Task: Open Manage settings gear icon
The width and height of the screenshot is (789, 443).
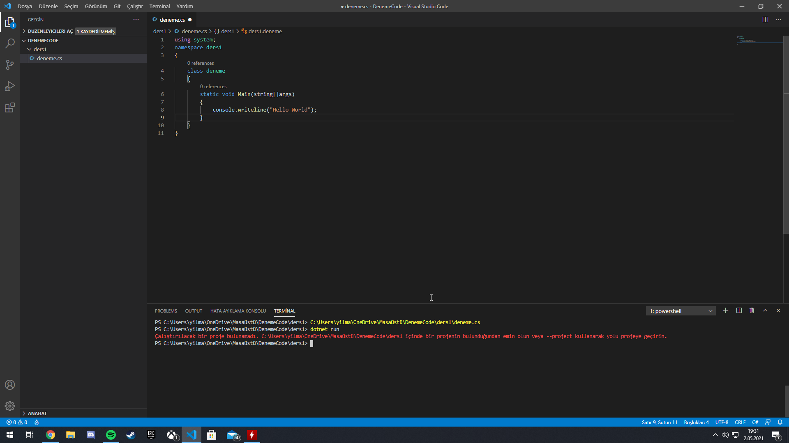Action: (10, 406)
